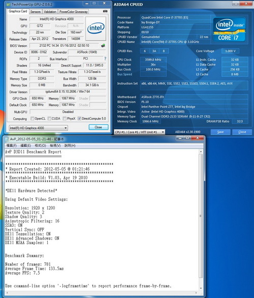
Task: Click GPU Name field Intel(R) HD Graphics 4000
Action: pos(56,19)
